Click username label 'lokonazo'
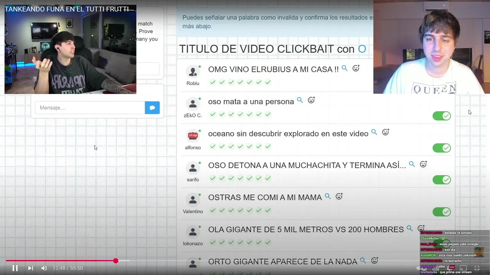 [x=193, y=243]
